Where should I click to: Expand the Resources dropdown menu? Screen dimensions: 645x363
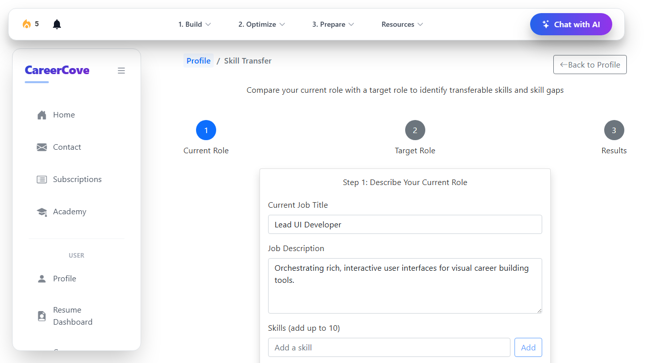[x=402, y=24]
